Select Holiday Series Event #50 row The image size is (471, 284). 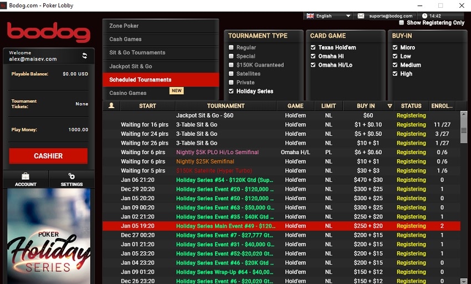pyautogui.click(x=281, y=198)
